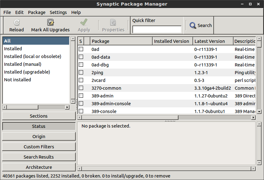Select the 0ad package row

click(167, 49)
